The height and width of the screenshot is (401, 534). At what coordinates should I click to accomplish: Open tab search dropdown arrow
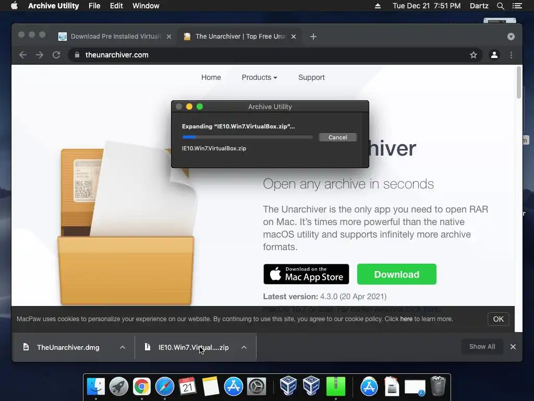pos(511,37)
